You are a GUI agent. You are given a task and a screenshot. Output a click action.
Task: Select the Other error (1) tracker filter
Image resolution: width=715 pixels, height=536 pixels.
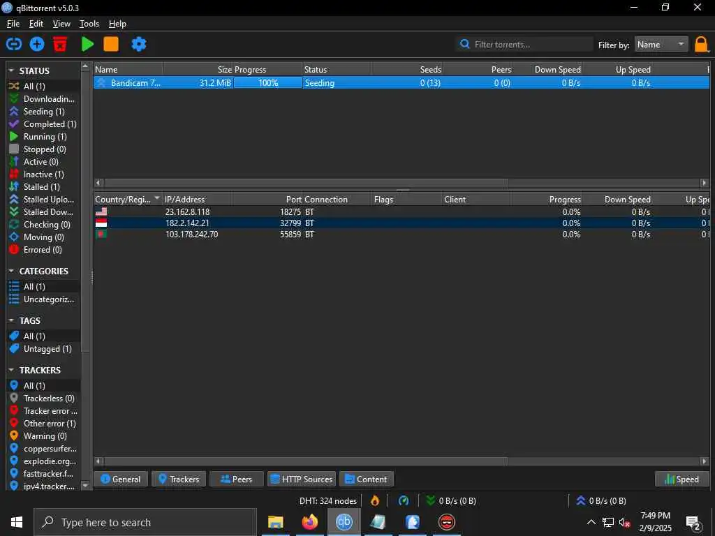pyautogui.click(x=44, y=424)
